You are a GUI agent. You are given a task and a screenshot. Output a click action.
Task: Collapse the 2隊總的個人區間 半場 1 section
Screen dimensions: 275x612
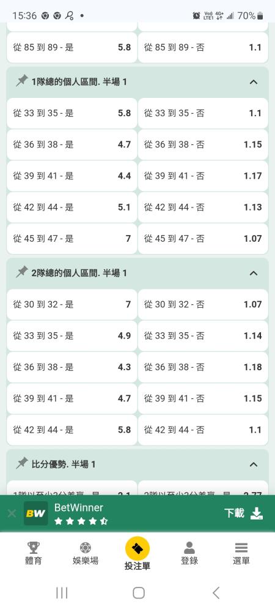pos(254,273)
